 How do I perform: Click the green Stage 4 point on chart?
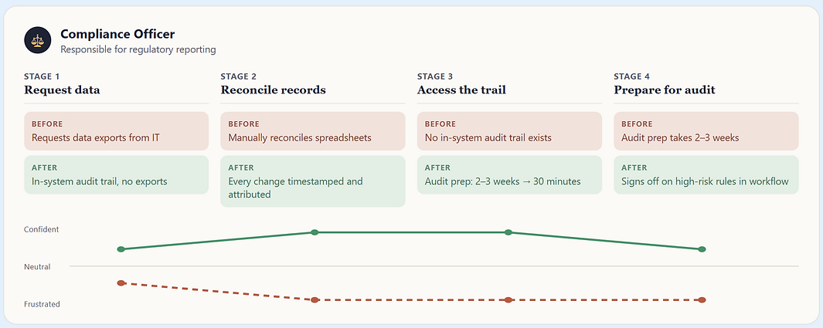pos(702,249)
